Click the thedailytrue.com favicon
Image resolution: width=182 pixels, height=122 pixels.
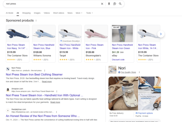(8, 110)
